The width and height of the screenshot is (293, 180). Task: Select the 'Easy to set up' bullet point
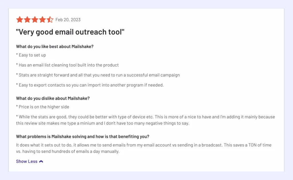tap(31, 55)
